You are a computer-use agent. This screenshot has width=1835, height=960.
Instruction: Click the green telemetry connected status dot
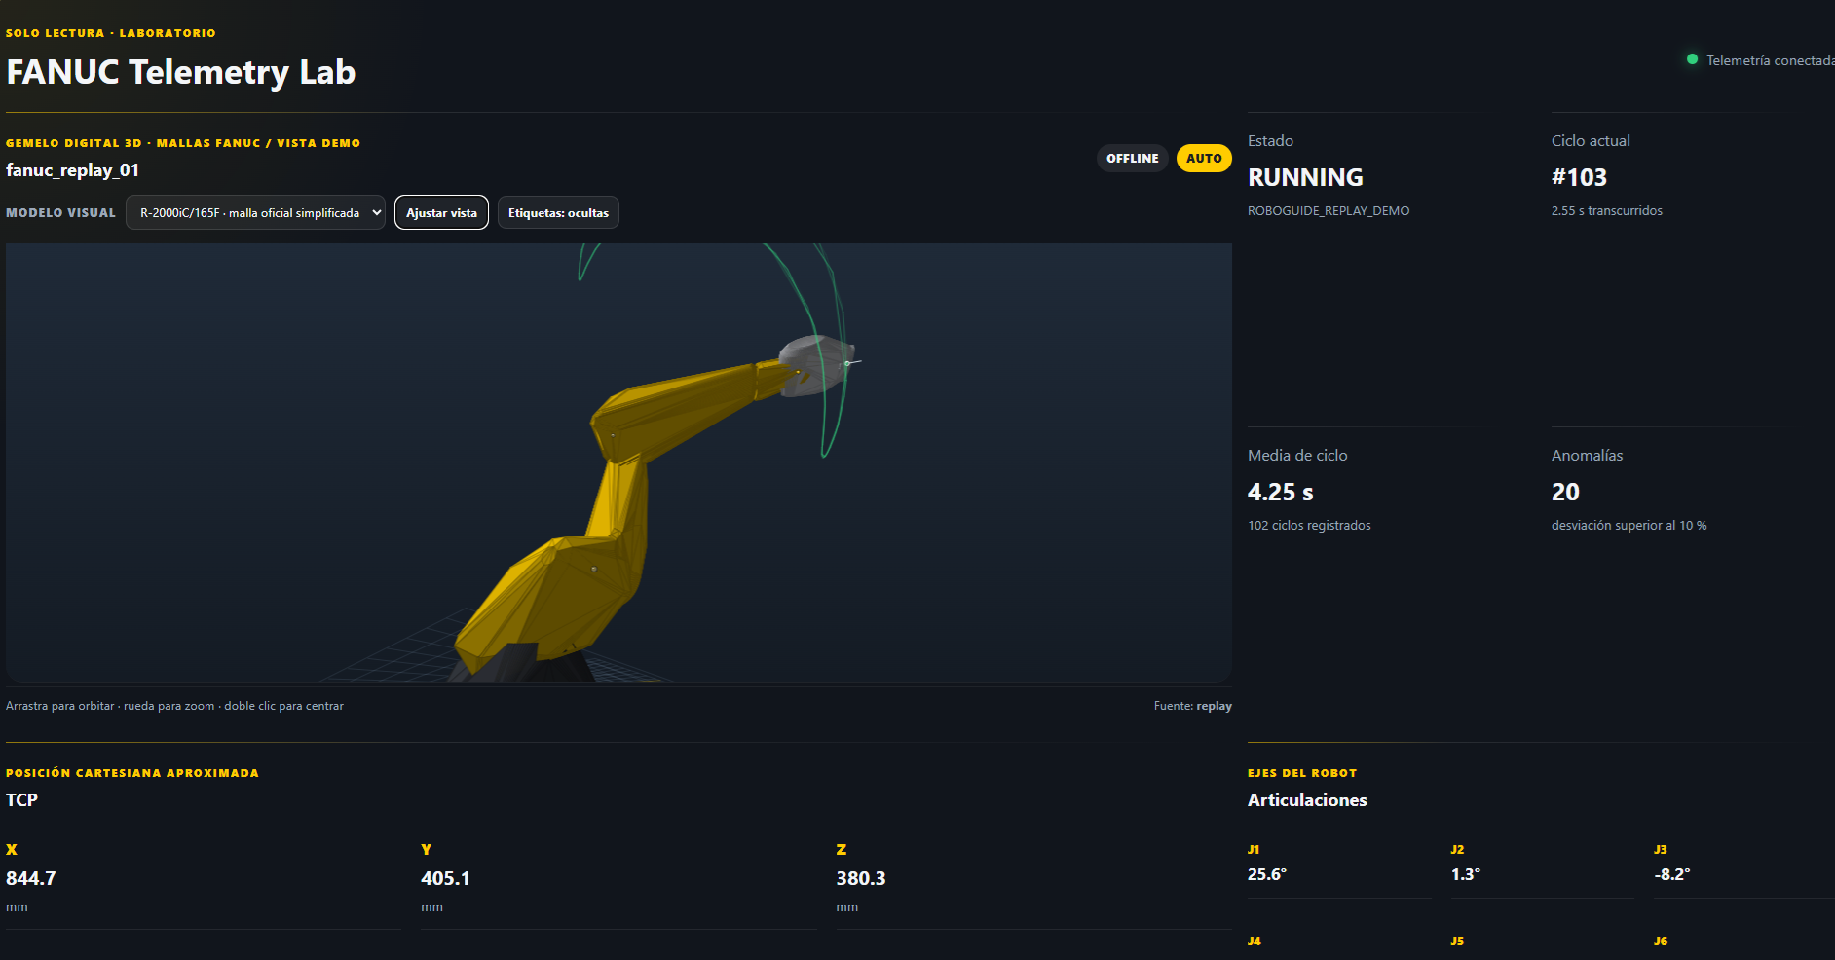1692,59
